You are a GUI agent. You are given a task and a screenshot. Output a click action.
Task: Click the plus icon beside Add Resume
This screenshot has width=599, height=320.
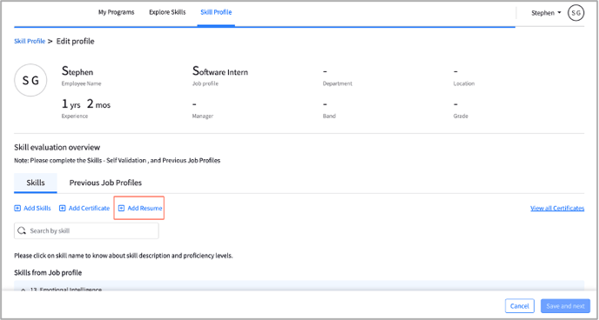click(x=122, y=208)
